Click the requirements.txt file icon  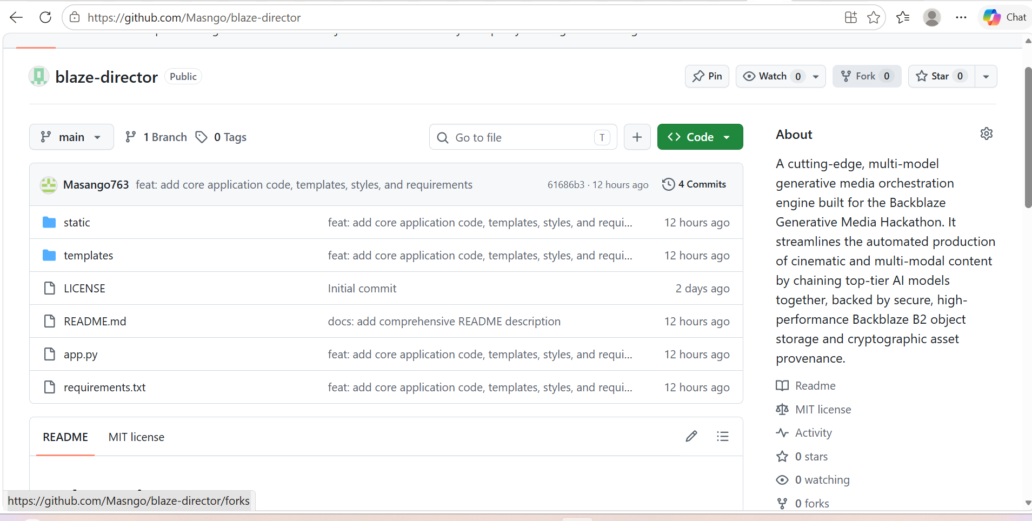49,387
